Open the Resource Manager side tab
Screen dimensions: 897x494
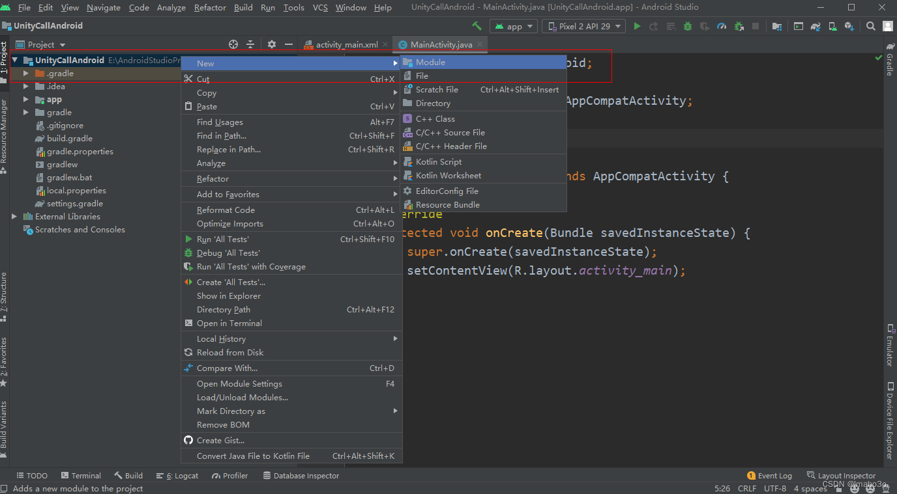tap(4, 136)
